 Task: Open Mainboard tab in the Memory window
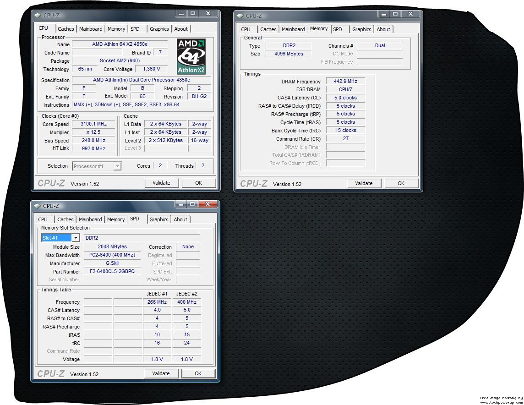(x=293, y=29)
